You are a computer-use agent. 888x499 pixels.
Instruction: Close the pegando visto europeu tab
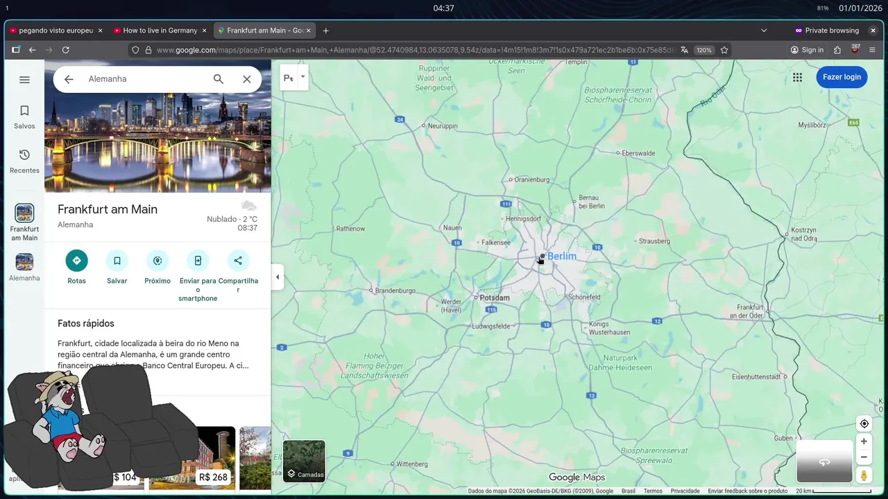100,30
